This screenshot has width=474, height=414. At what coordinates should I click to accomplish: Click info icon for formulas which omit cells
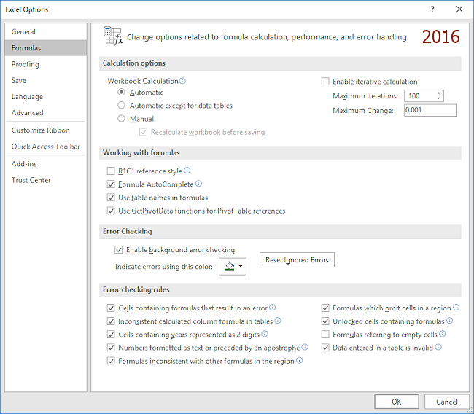coord(456,308)
